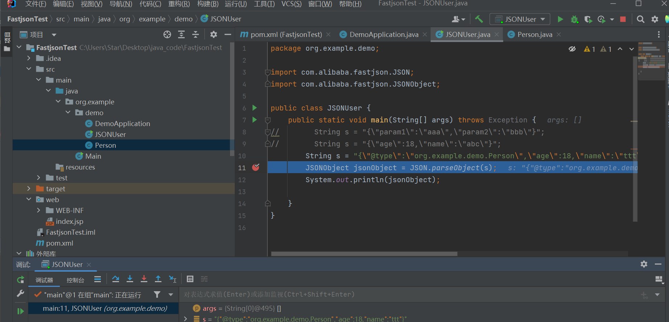Viewport: 669px width, 322px height.
Task: Expand the target folder
Action: (x=29, y=189)
